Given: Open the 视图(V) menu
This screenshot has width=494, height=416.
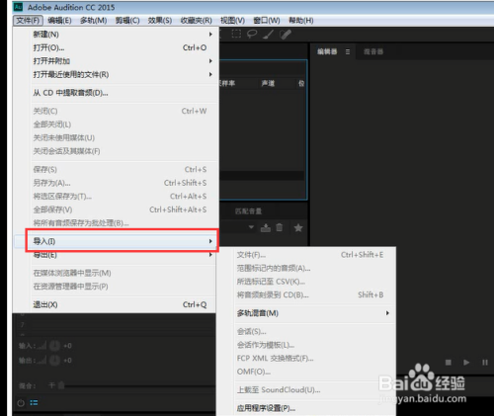Looking at the screenshot, I should tap(232, 21).
